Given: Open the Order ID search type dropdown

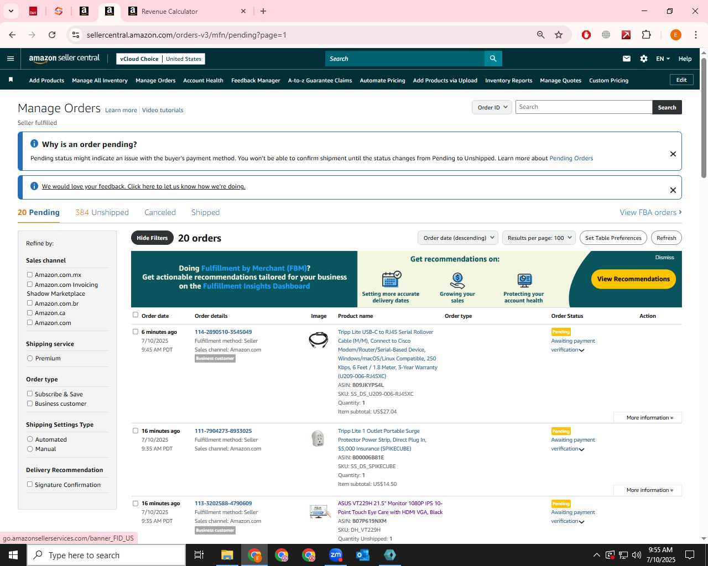Looking at the screenshot, I should click(x=492, y=107).
